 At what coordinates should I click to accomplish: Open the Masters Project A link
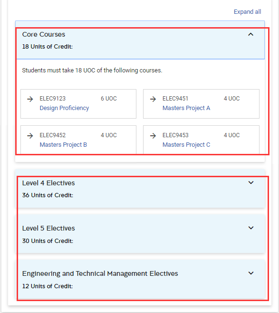point(186,108)
